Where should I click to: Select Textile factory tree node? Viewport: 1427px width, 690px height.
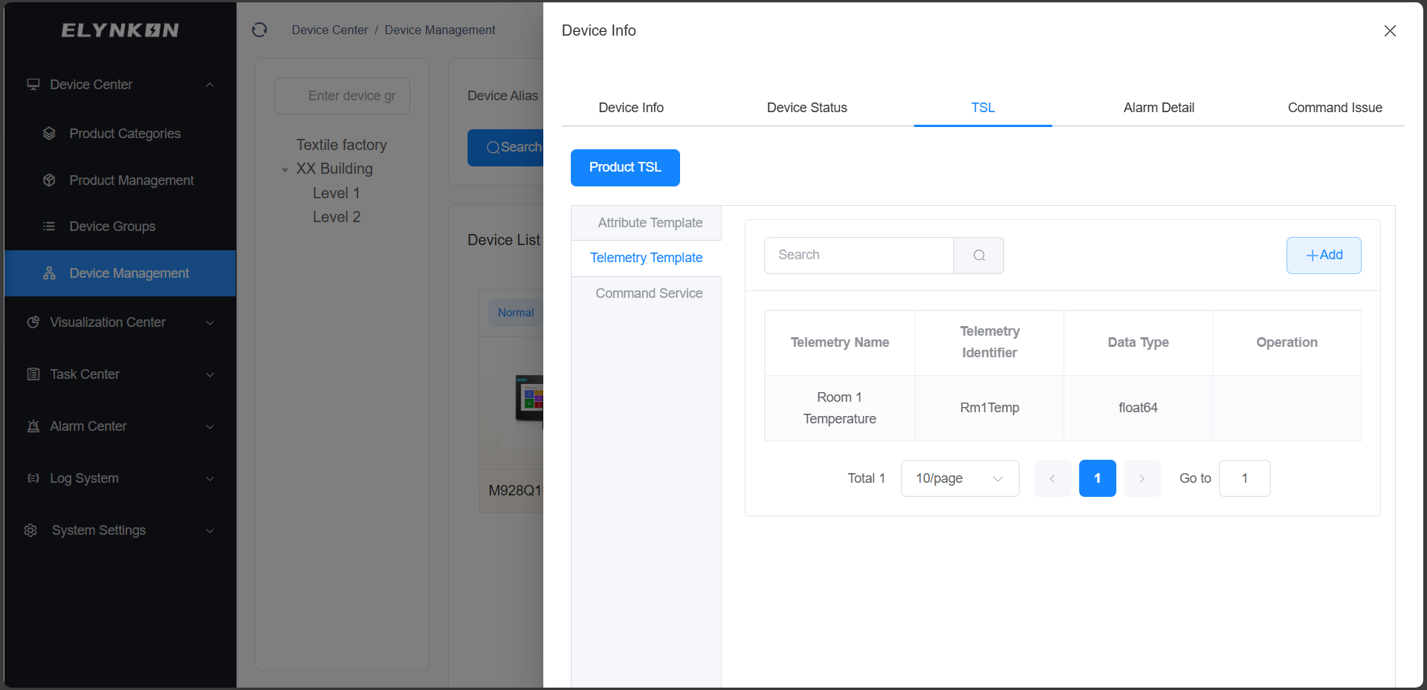coord(341,145)
